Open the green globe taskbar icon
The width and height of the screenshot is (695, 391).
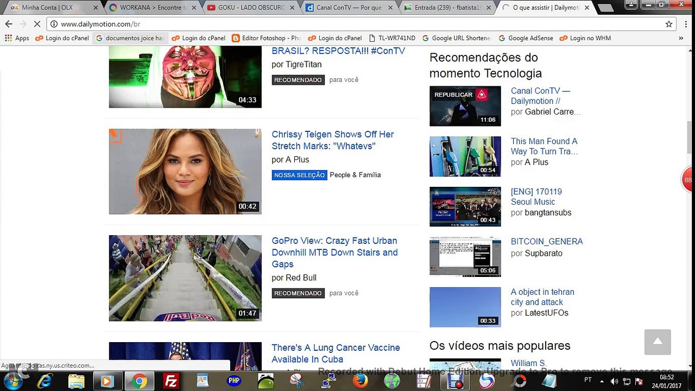click(x=391, y=381)
